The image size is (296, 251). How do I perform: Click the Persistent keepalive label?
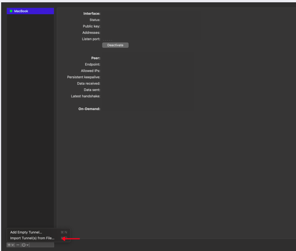(x=83, y=77)
